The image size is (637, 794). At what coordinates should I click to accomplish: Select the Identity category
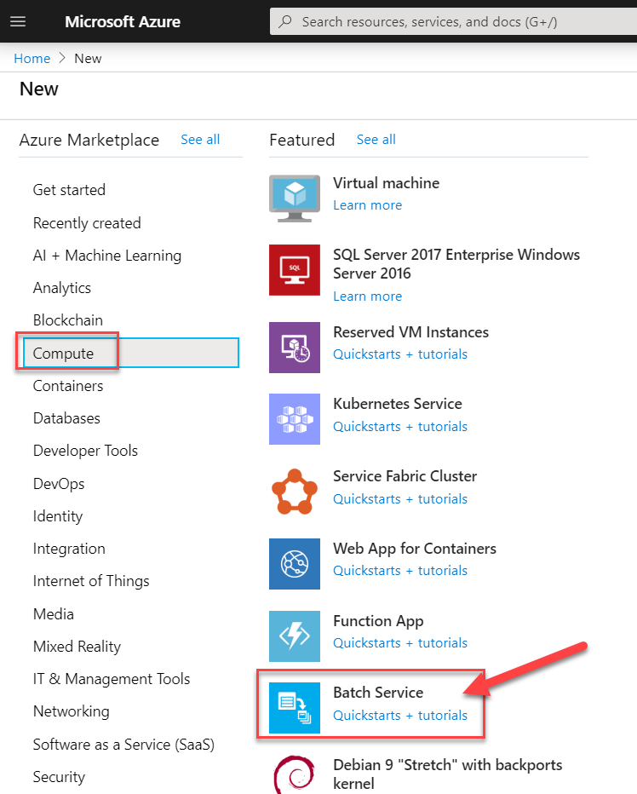[x=58, y=516]
